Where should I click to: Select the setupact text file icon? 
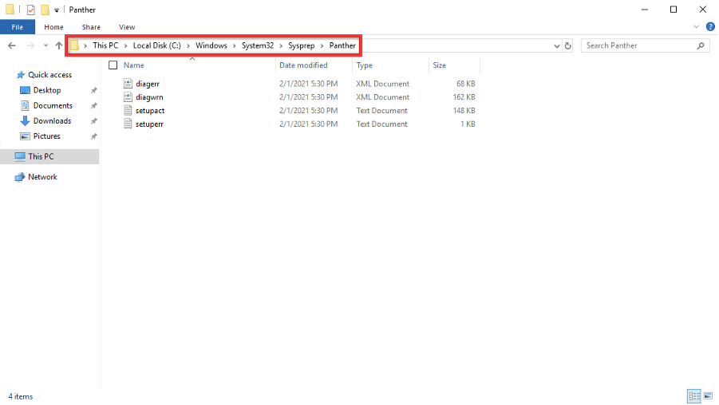[128, 110]
